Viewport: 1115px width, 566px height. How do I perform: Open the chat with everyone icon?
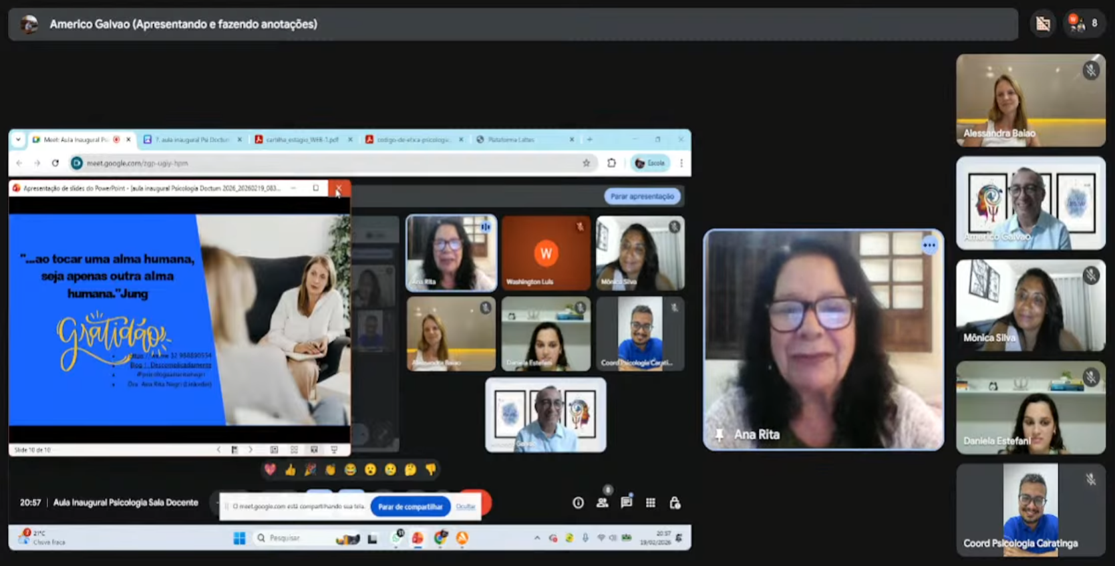[x=626, y=503]
